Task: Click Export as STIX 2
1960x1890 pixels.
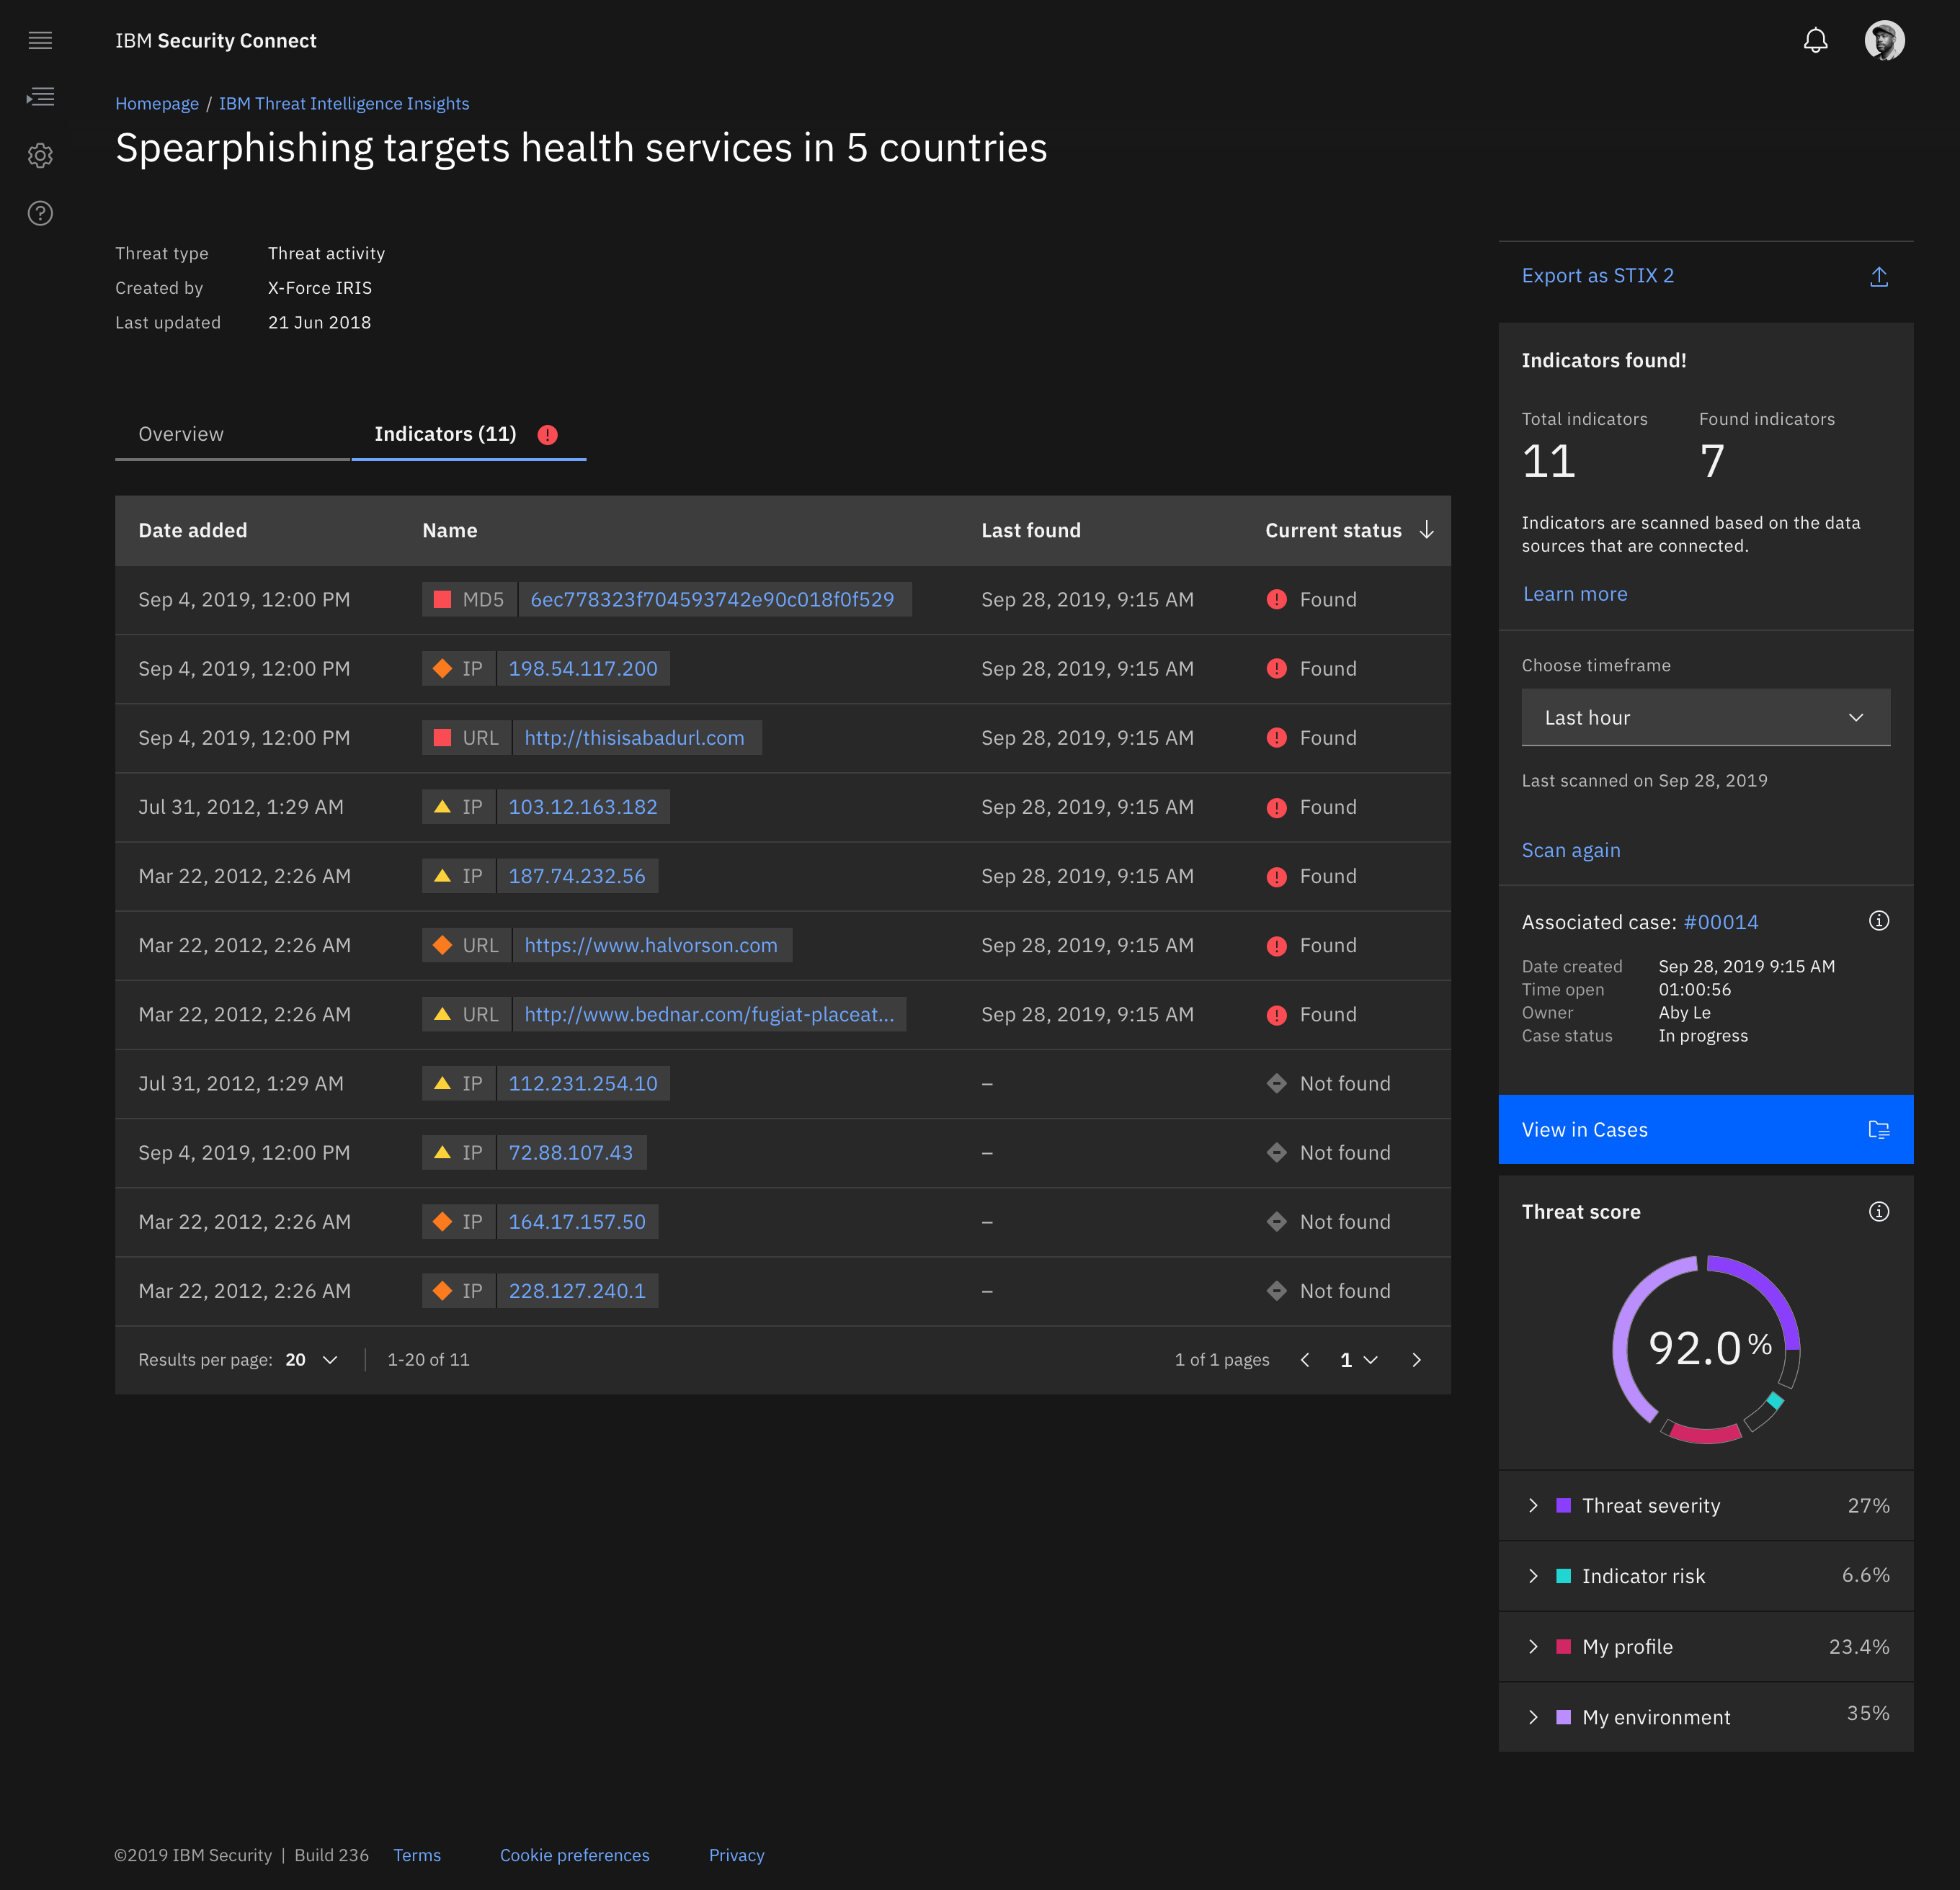Action: click(x=1597, y=276)
